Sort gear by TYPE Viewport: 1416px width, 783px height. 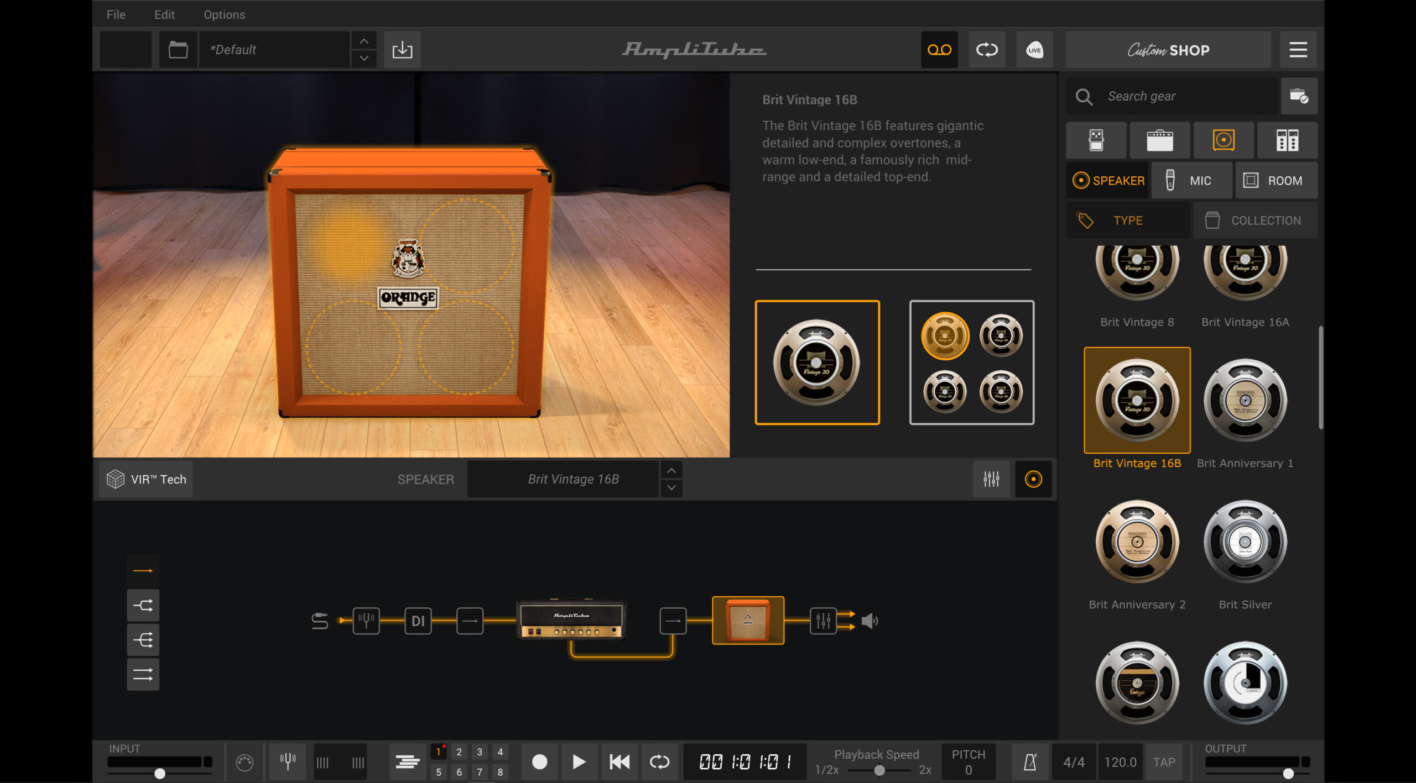coord(1128,220)
